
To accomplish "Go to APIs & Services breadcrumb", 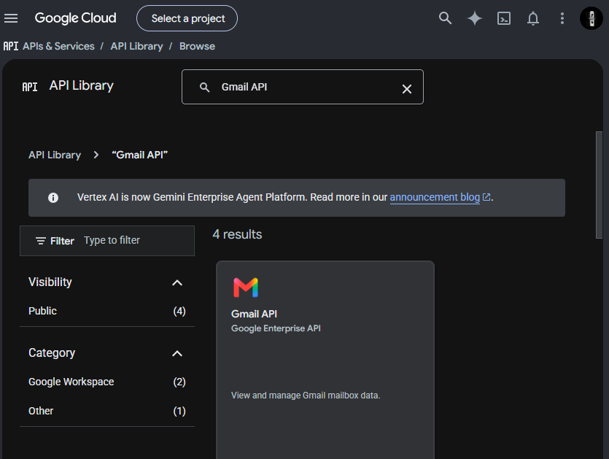I will [x=58, y=46].
